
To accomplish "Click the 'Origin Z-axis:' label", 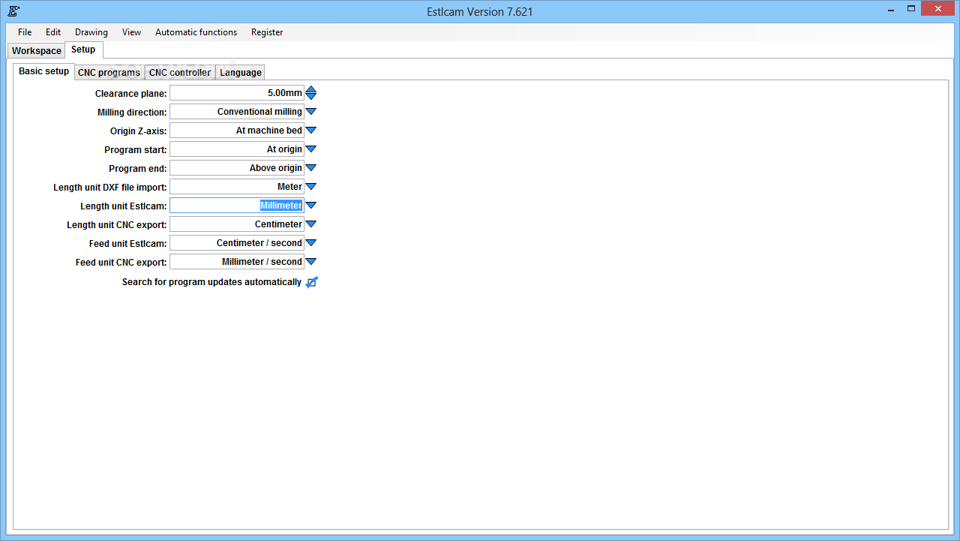I will (139, 131).
